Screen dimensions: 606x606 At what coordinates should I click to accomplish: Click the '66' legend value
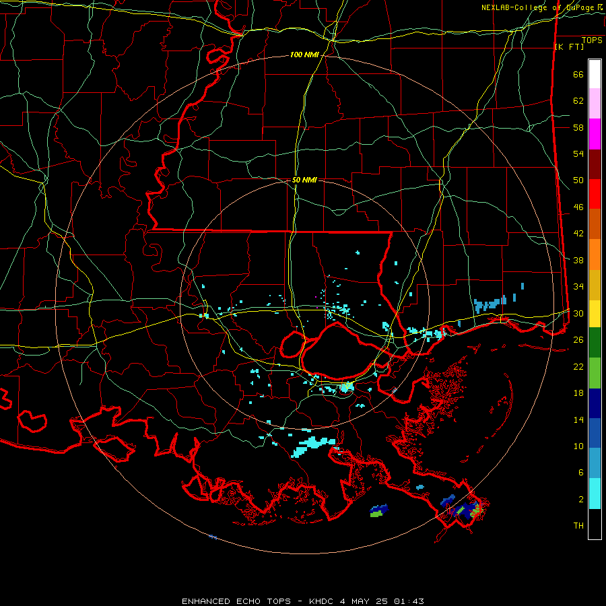(x=578, y=74)
